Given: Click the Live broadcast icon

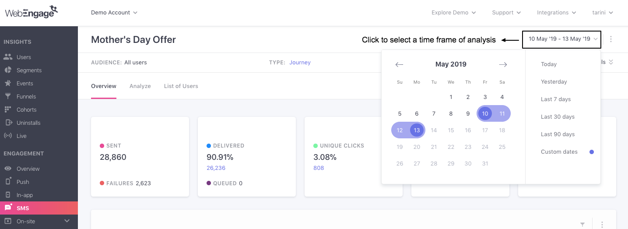Looking at the screenshot, I should coord(8,136).
